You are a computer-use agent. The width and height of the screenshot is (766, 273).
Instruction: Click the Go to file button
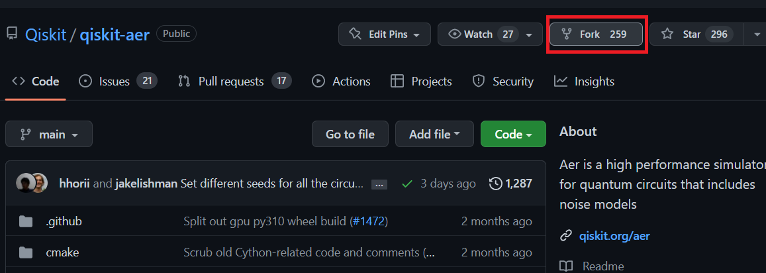pyautogui.click(x=350, y=134)
